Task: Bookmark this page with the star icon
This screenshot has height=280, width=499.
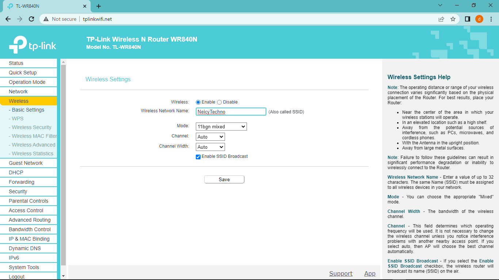Action: coord(453,19)
